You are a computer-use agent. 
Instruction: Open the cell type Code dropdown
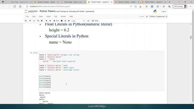tap(78, 21)
